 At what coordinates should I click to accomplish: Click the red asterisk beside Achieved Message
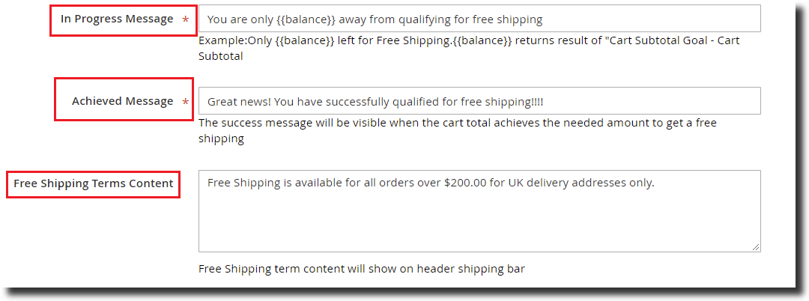point(185,101)
